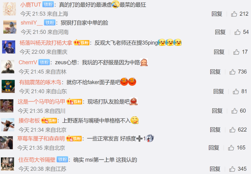Like the comment with 165 likes
The height and width of the screenshot is (174, 251).
click(231, 148)
